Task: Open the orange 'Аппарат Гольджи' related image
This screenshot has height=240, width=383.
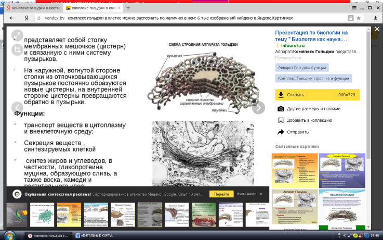Action: [295, 171]
